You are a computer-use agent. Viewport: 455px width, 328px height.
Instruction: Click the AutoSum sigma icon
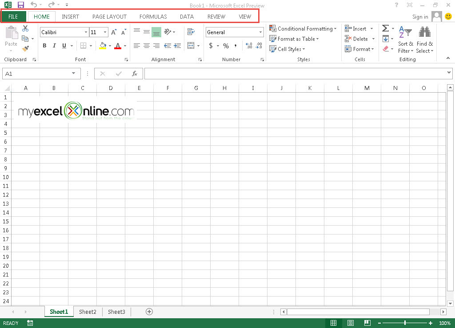tap(385, 28)
